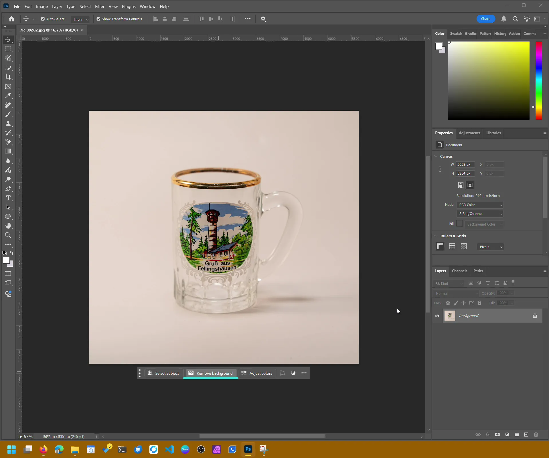549x458 pixels.
Task: Open the Filter menu
Action: [100, 6]
